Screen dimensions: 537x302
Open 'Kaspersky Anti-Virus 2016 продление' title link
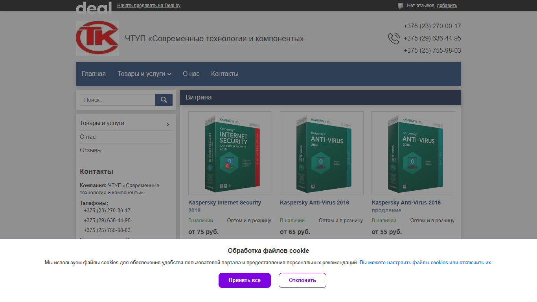tap(406, 206)
